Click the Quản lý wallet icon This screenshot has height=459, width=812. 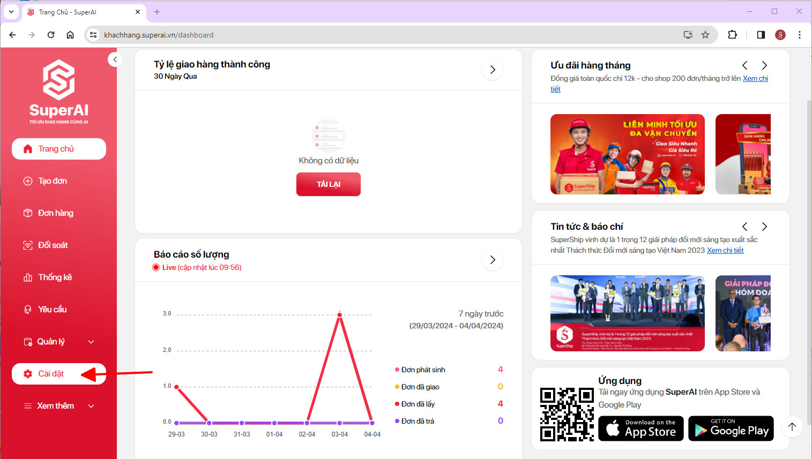point(28,342)
